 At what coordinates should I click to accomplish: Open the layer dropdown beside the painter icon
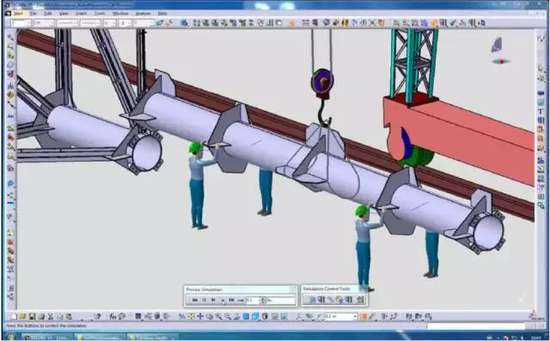coord(144,23)
